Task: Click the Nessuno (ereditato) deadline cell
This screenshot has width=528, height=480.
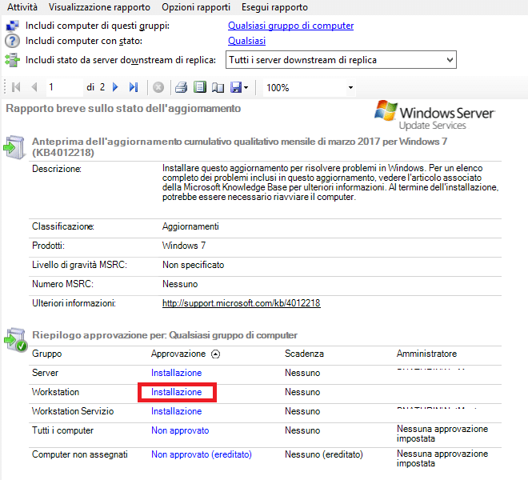Action: (x=324, y=454)
